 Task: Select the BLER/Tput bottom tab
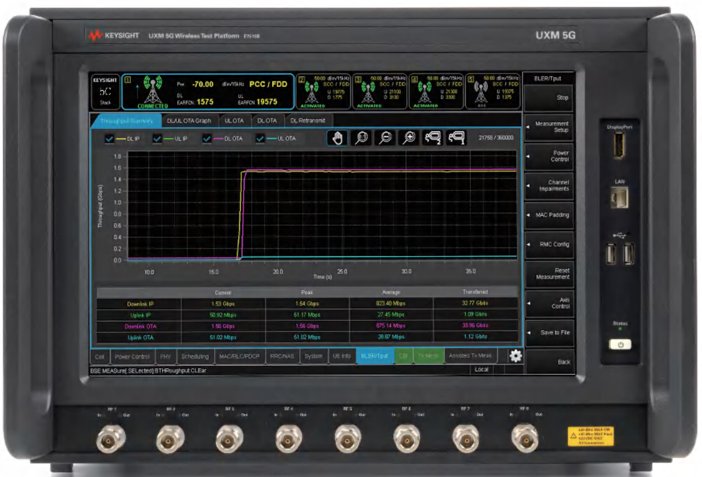[375, 357]
